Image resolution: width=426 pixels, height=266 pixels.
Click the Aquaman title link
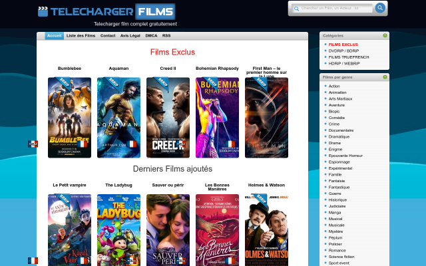[x=118, y=68]
